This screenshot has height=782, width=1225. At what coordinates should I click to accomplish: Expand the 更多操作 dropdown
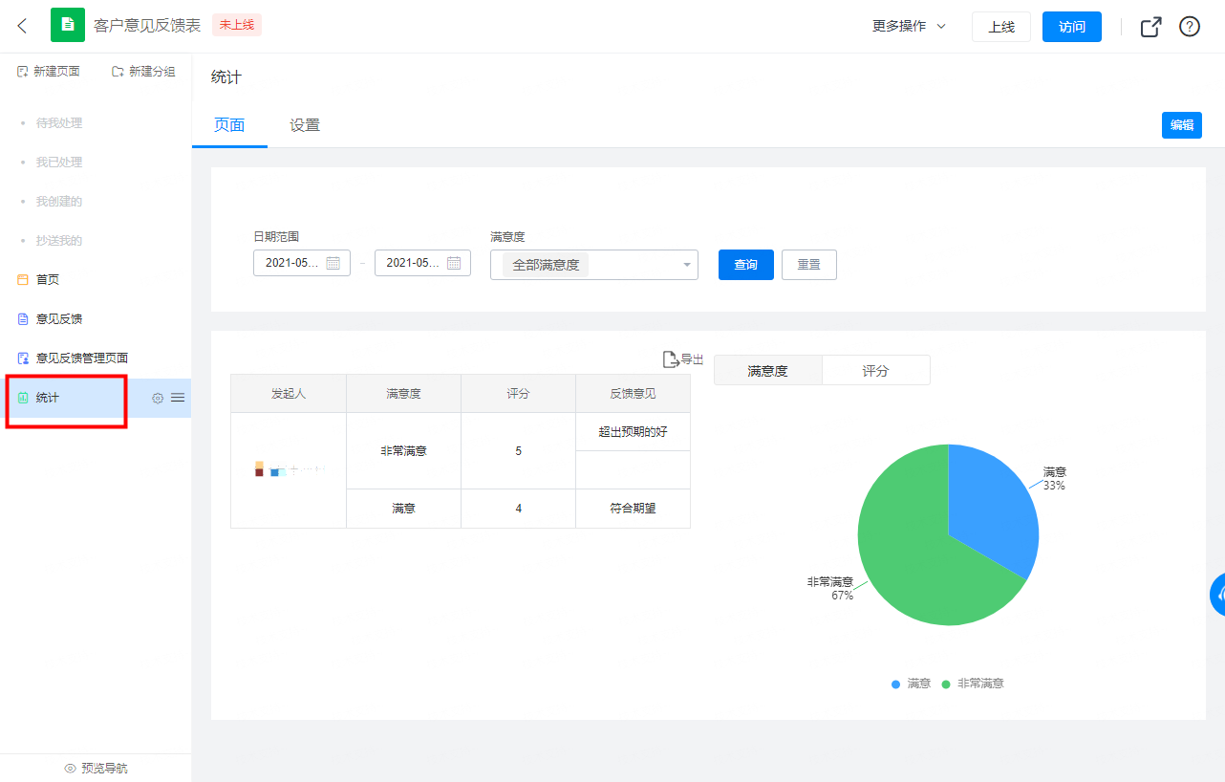[x=909, y=27]
